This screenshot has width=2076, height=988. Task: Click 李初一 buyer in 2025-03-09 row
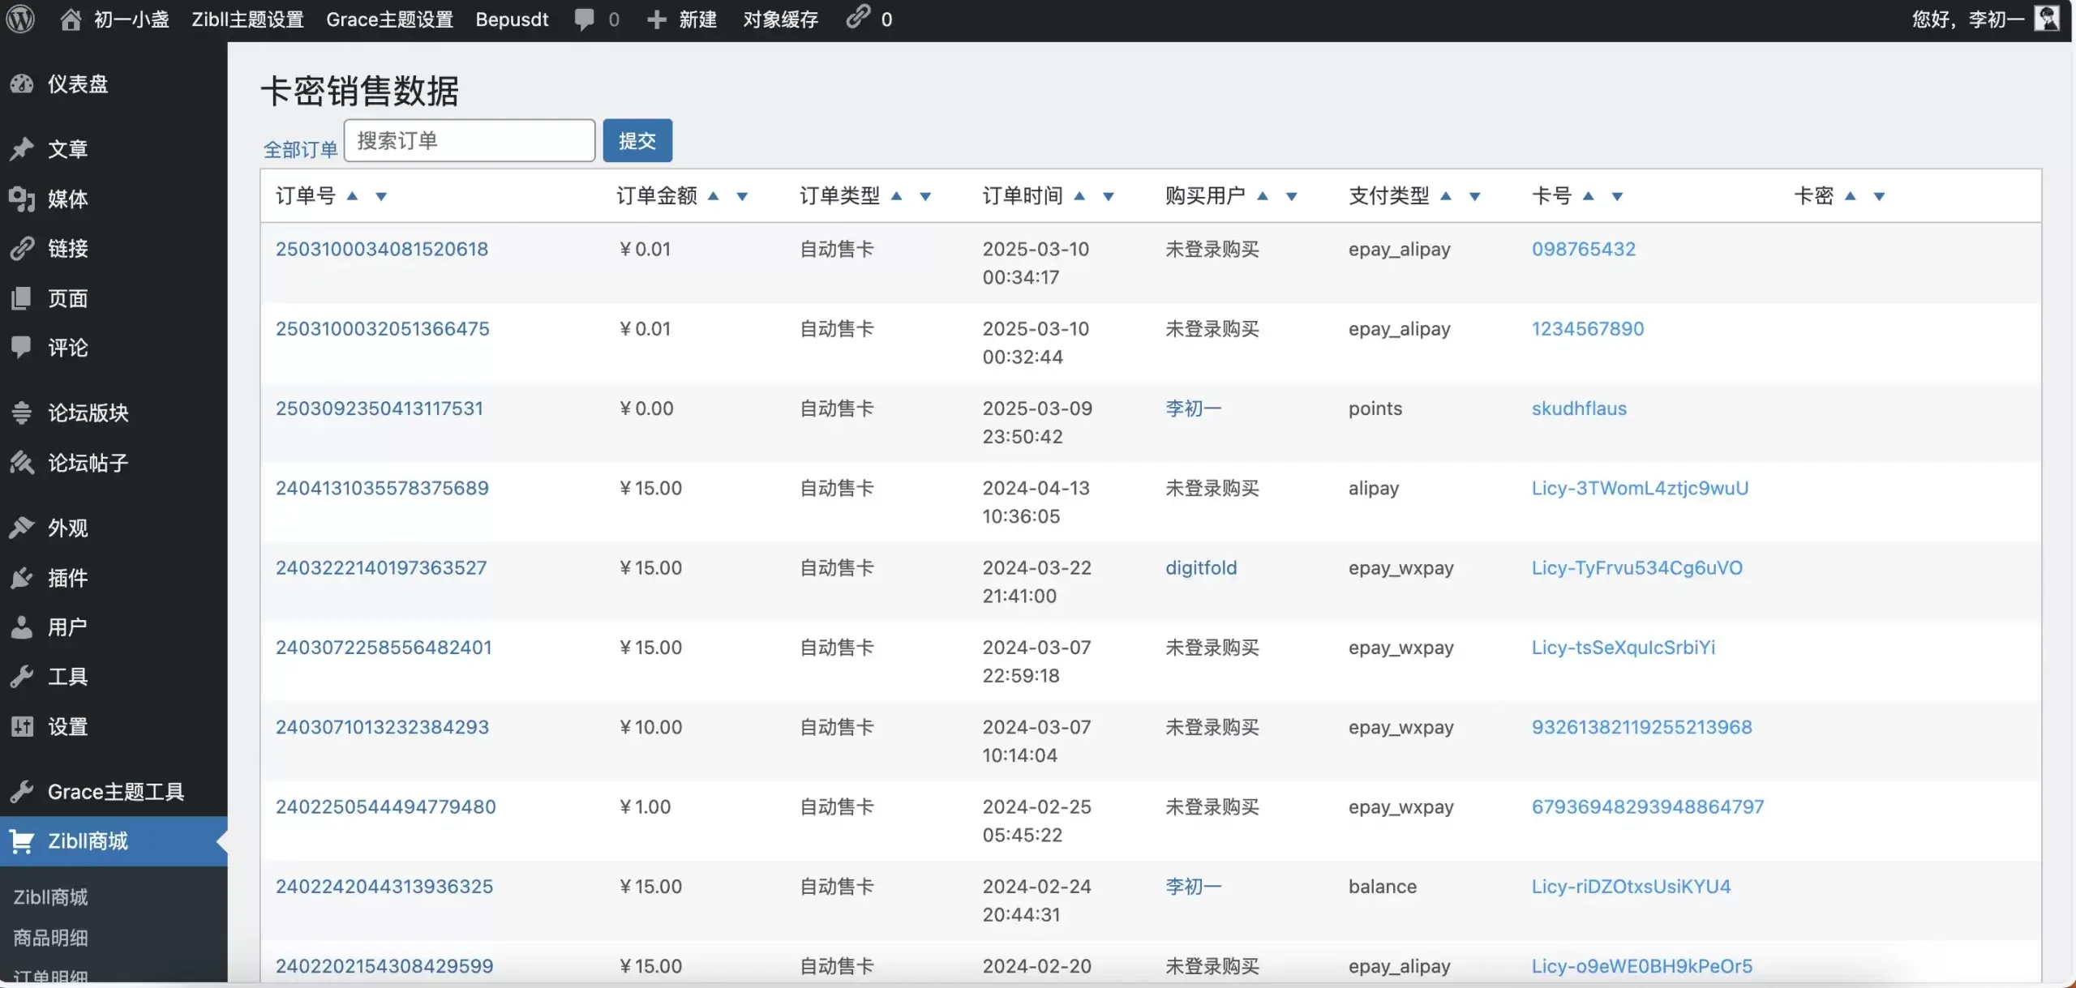[1194, 408]
